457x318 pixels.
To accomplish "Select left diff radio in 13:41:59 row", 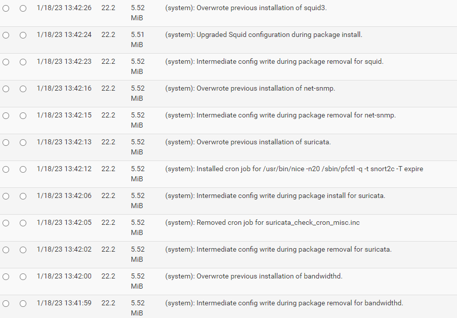I will tap(6, 304).
